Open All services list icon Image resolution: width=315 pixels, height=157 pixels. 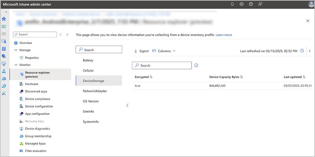(x=4, y=34)
